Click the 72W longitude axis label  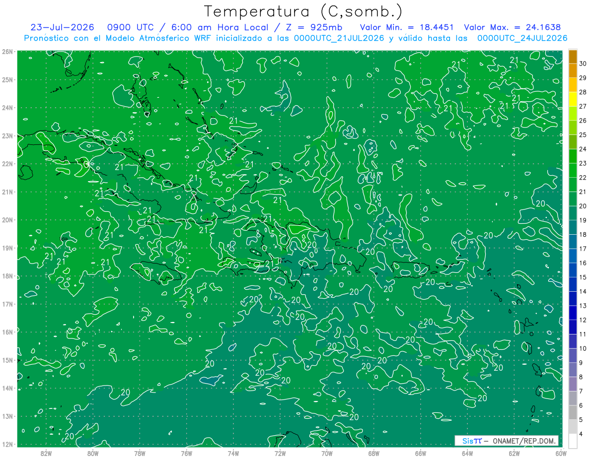pyautogui.click(x=280, y=454)
